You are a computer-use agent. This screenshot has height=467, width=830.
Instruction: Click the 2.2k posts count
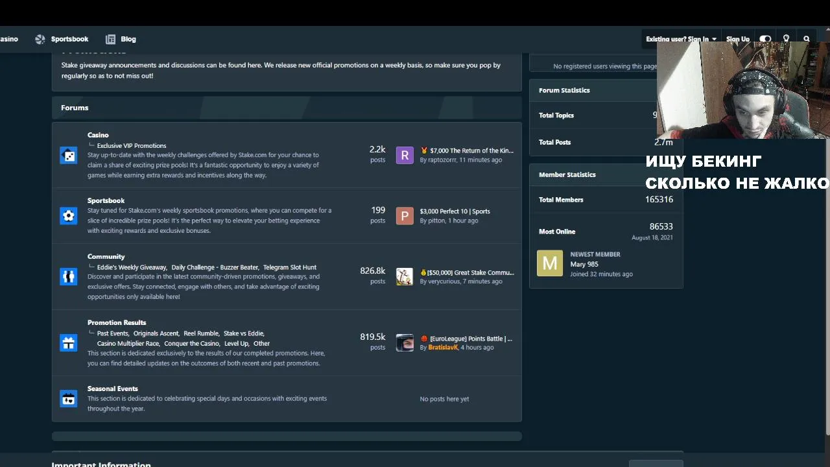tap(377, 149)
